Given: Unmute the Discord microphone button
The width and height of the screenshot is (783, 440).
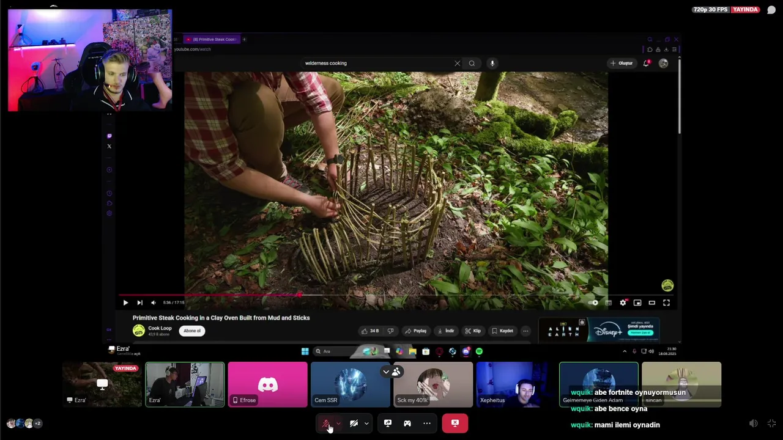Looking at the screenshot, I should (326, 423).
